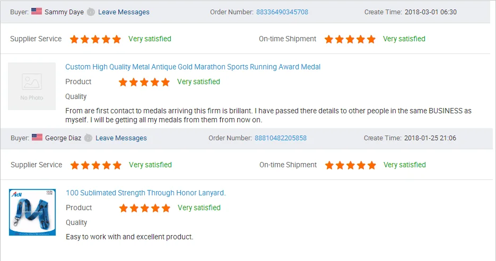The image size is (496, 261).
Task: Click the No Photo placeholder thumbnail
Action: 32,86
